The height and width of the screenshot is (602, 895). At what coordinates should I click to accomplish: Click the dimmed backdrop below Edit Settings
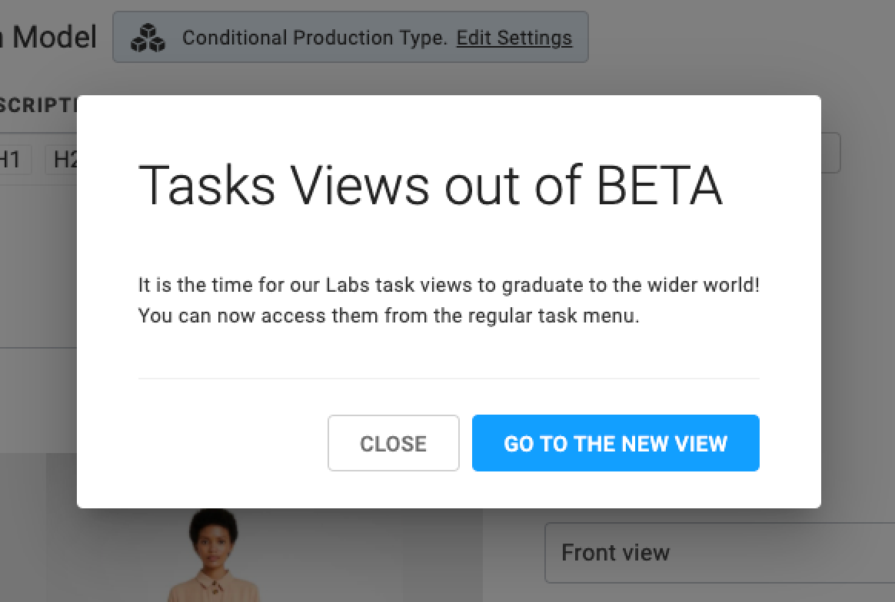coord(514,78)
